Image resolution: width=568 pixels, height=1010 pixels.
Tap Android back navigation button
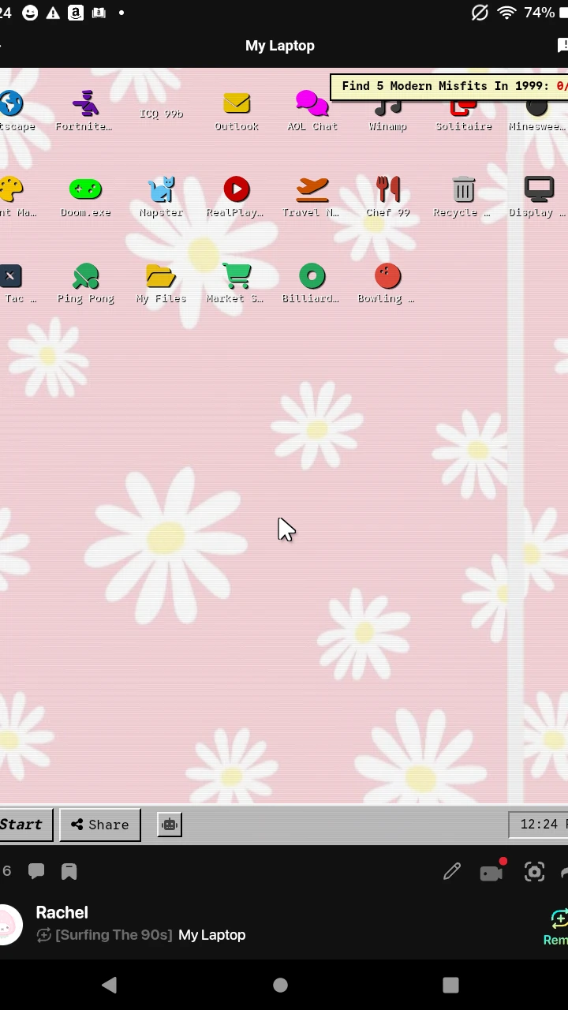pos(110,985)
